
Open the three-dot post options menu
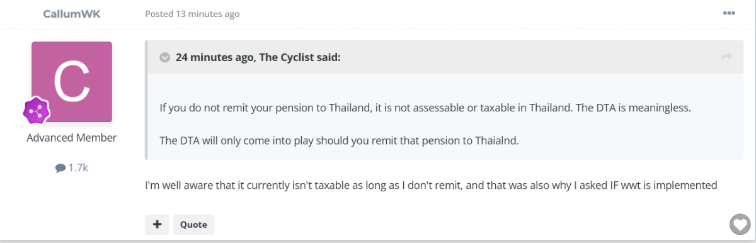(x=728, y=13)
